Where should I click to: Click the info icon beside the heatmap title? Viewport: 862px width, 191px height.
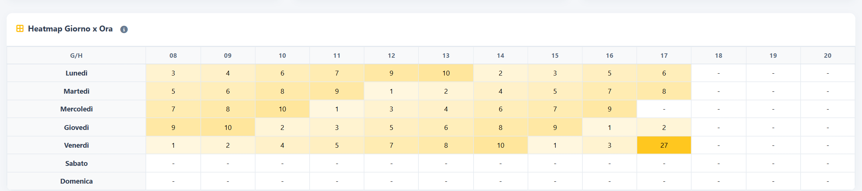(x=124, y=29)
